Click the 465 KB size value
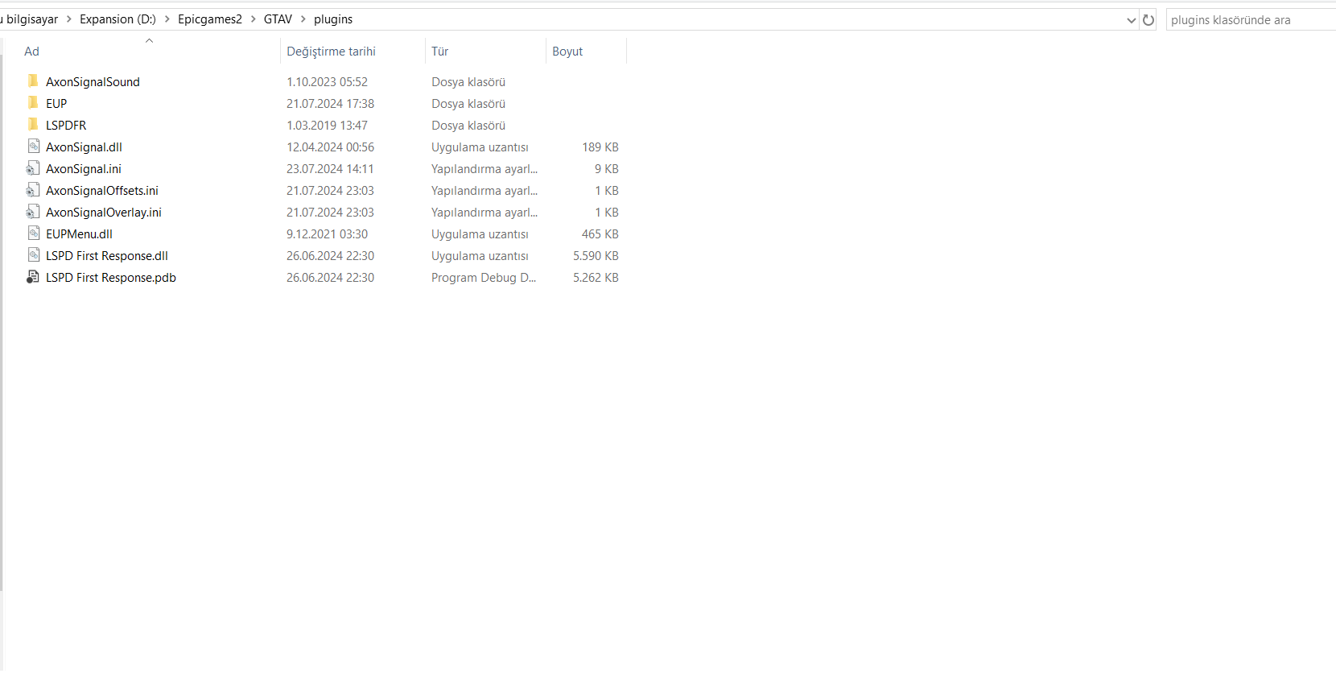The height and width of the screenshot is (690, 1336). (x=600, y=234)
